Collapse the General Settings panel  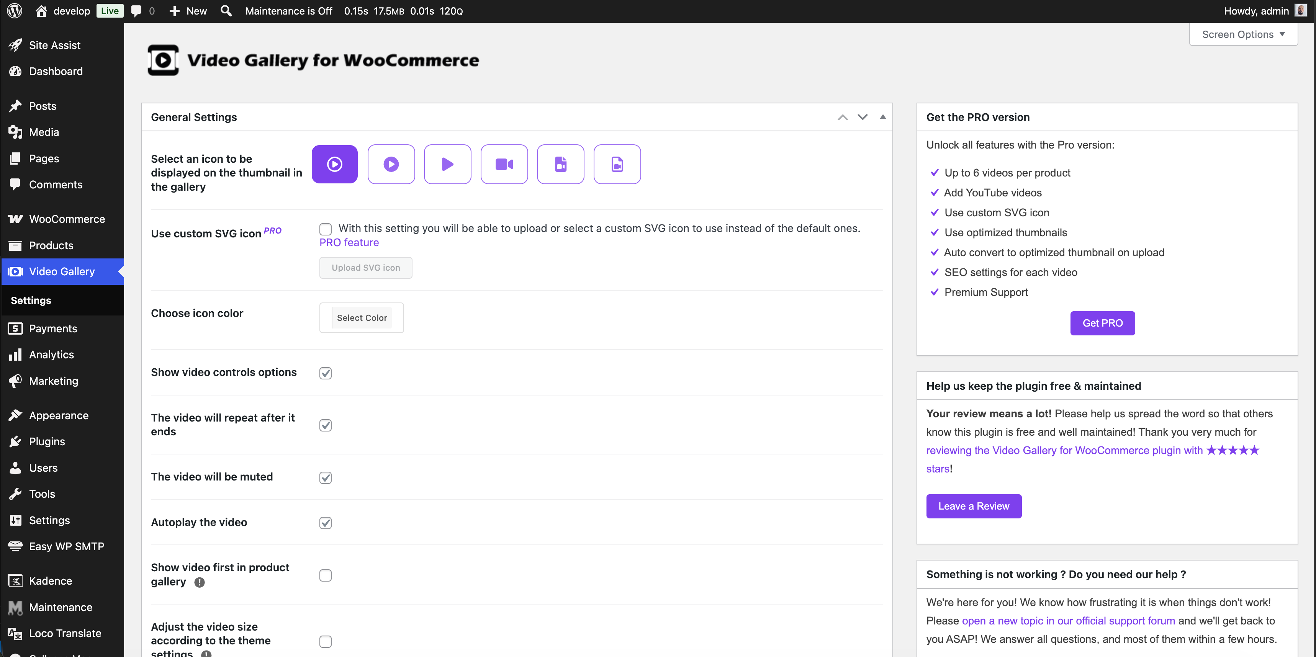(x=882, y=117)
